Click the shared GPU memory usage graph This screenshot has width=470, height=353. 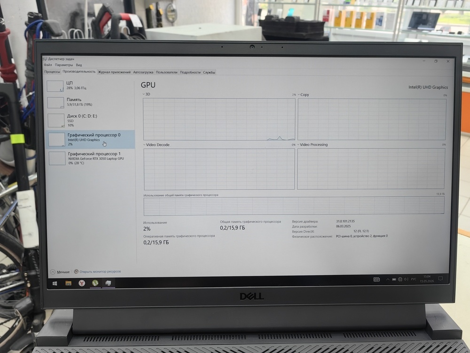pyautogui.click(x=294, y=206)
